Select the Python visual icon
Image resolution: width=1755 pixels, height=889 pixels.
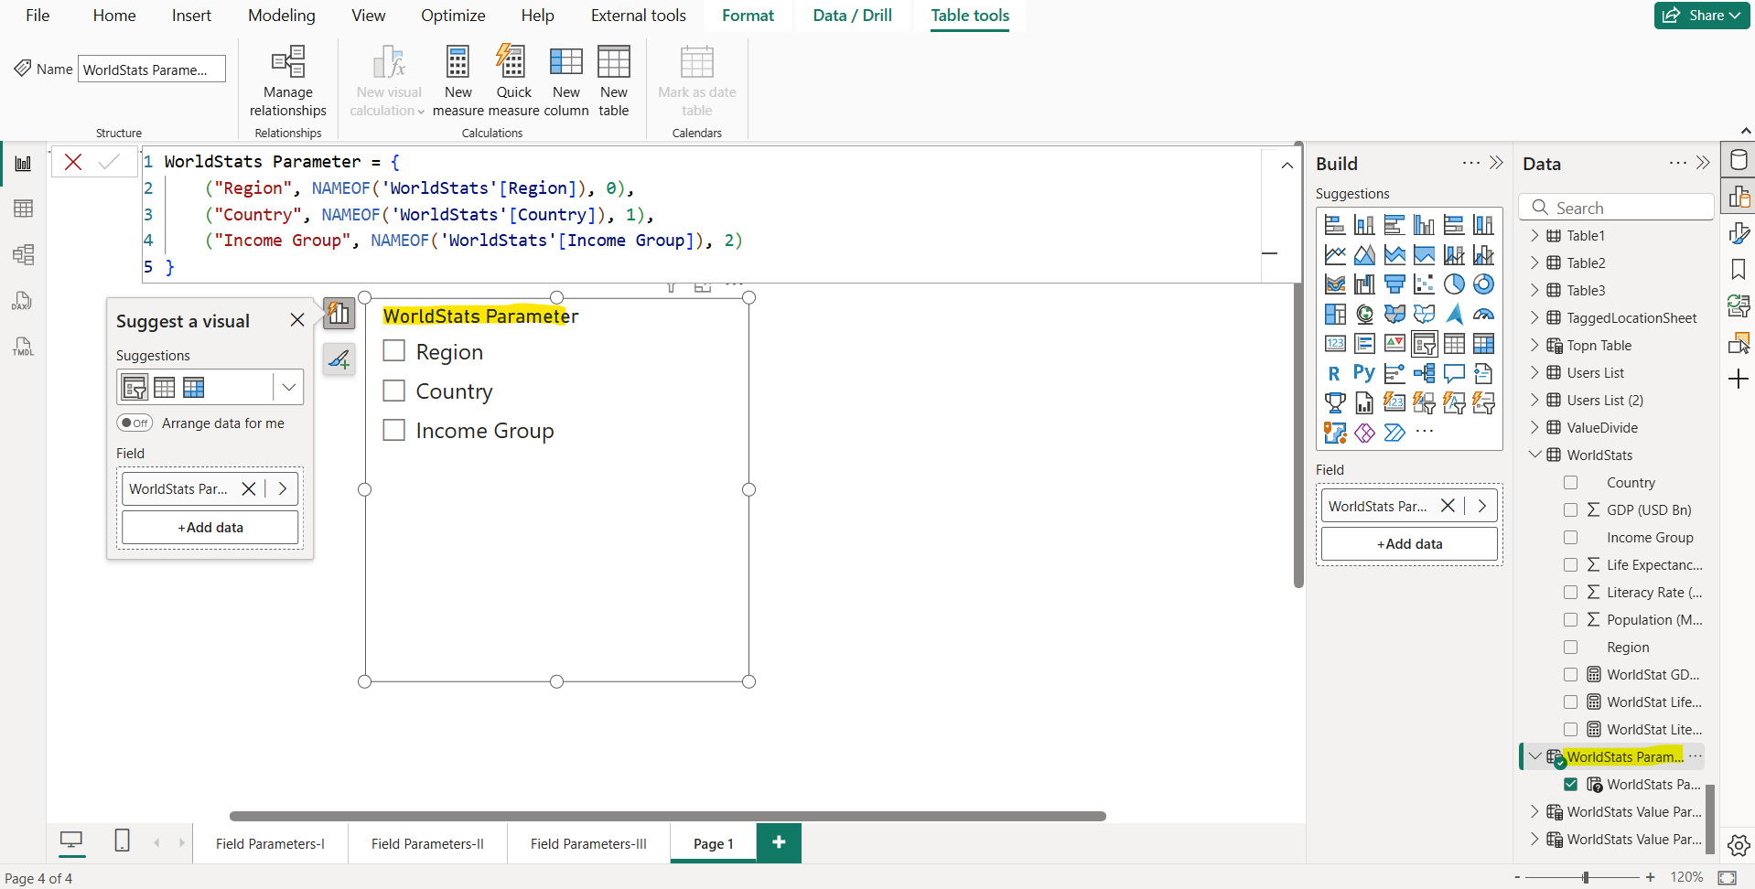point(1363,373)
